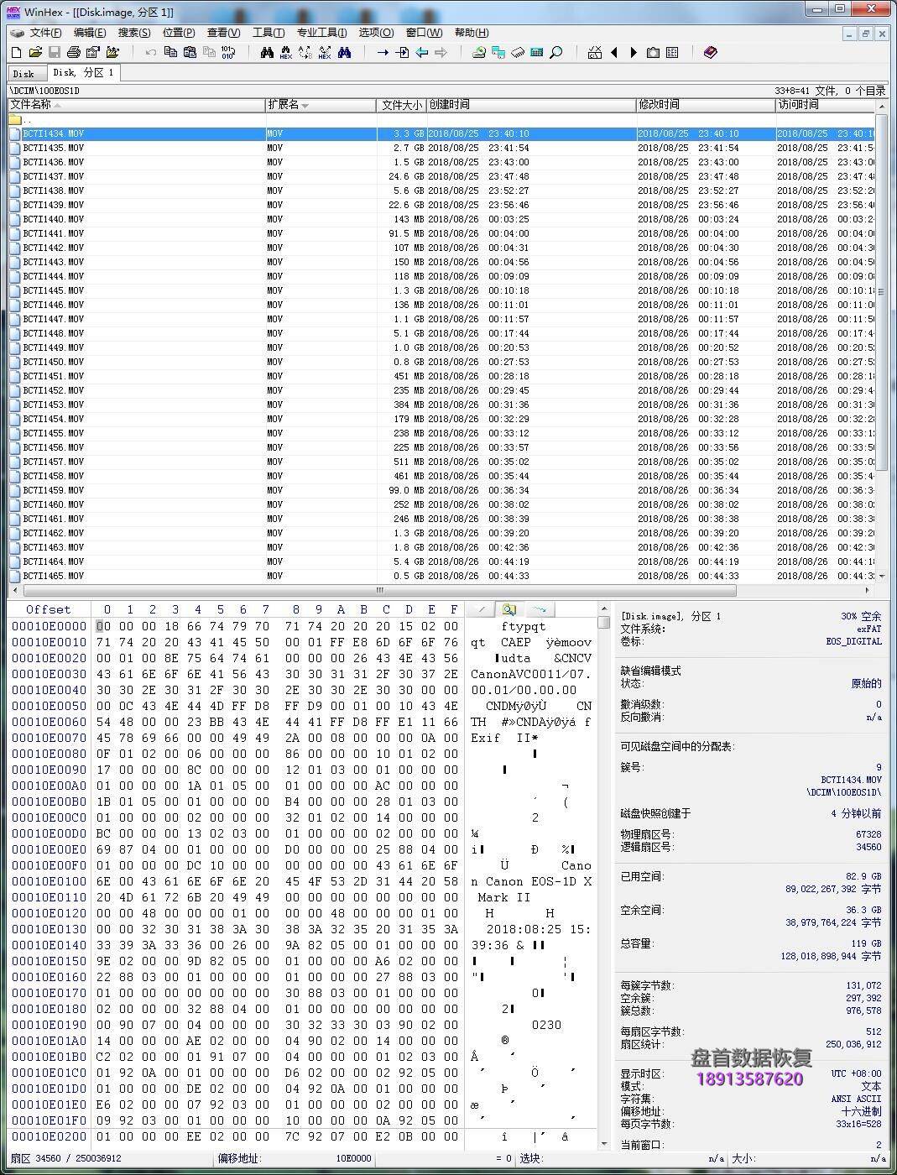Viewport: 897px width, 1175px height.
Task: Find hex values with the HEX binoculars
Action: click(286, 52)
